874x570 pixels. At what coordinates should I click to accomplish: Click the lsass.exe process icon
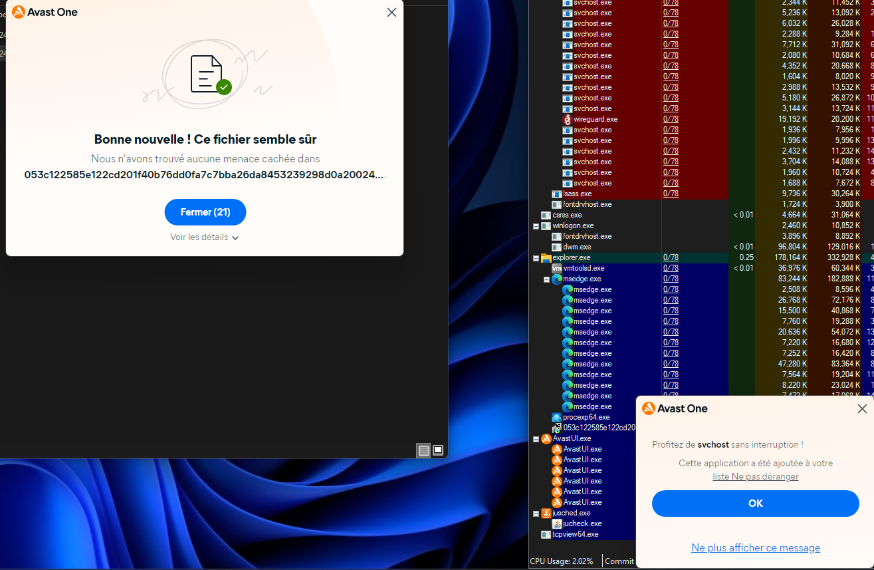557,194
